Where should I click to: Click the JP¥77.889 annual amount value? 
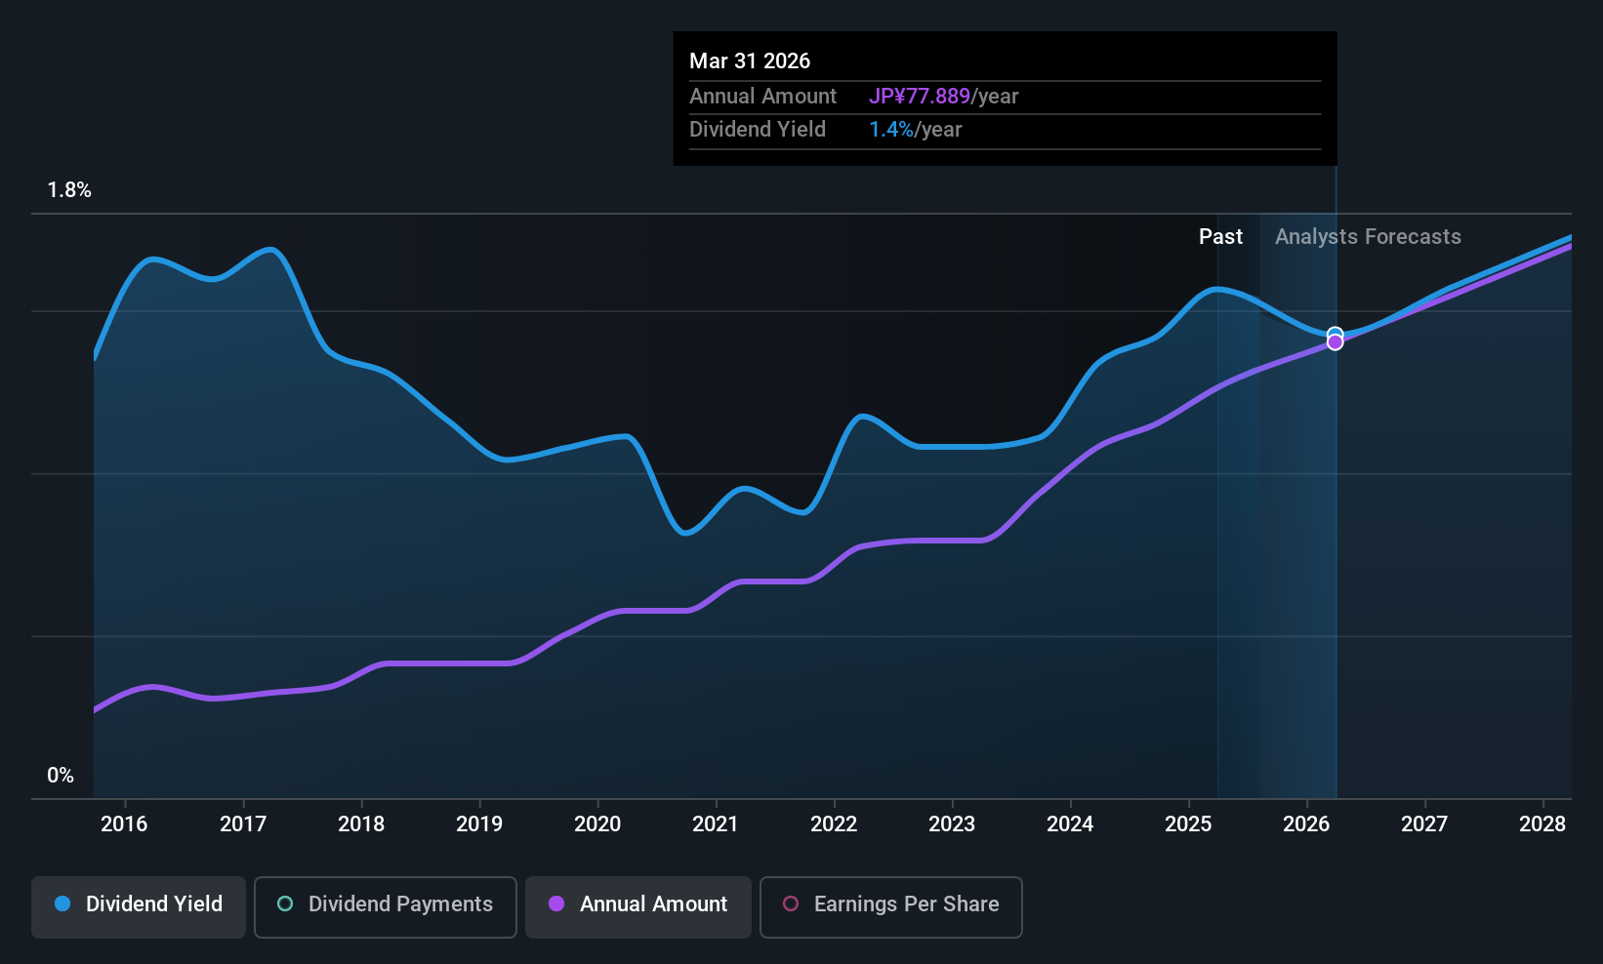[920, 97]
